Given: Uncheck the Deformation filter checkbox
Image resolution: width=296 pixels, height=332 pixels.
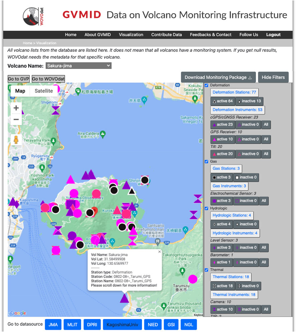Looking at the screenshot, I should [x=206, y=85].
